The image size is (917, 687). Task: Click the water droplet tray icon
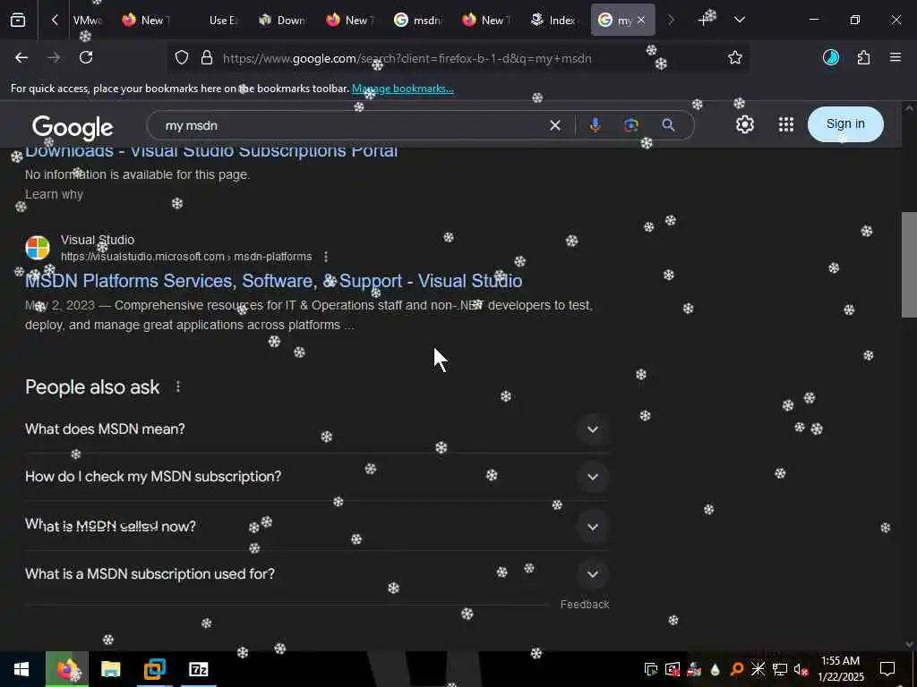[x=716, y=669]
